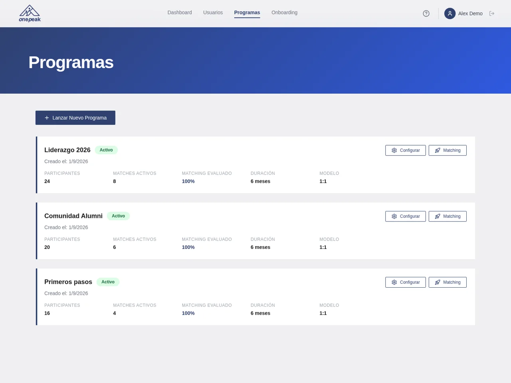Viewport: 511px width, 383px height.
Task: Click the 6 meses duration in Liderazgo 2026
Action: 260,181
